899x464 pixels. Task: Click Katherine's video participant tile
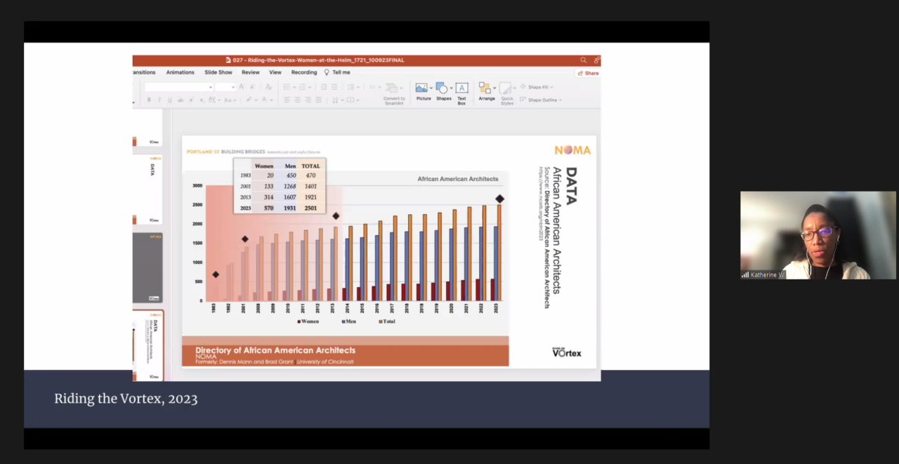click(x=818, y=235)
